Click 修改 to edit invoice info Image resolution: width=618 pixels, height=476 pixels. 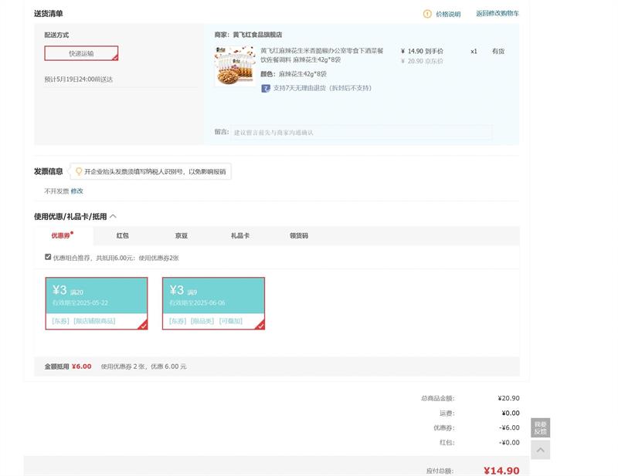point(77,191)
